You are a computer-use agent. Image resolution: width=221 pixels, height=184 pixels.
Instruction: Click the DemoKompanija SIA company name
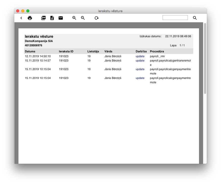[39, 41]
